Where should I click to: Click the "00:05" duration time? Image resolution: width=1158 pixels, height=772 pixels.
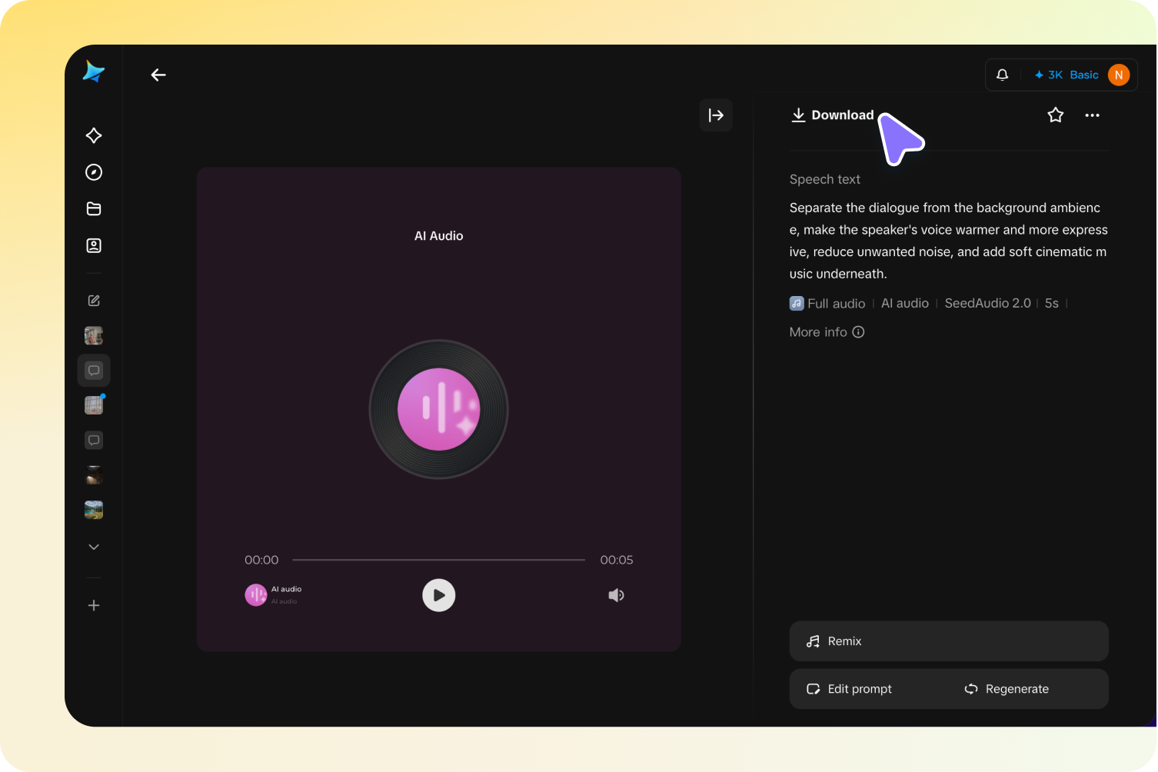coord(617,560)
